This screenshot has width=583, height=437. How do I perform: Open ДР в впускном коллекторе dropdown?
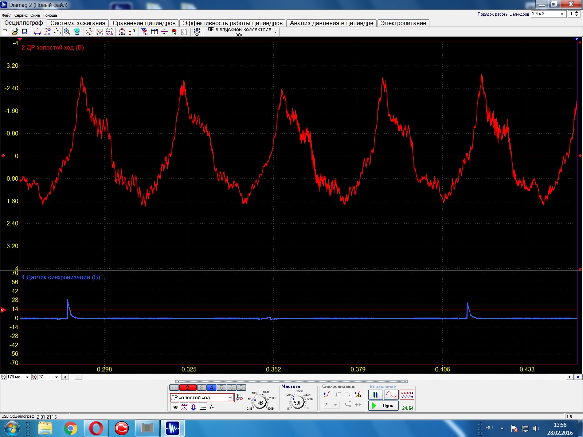(x=275, y=32)
